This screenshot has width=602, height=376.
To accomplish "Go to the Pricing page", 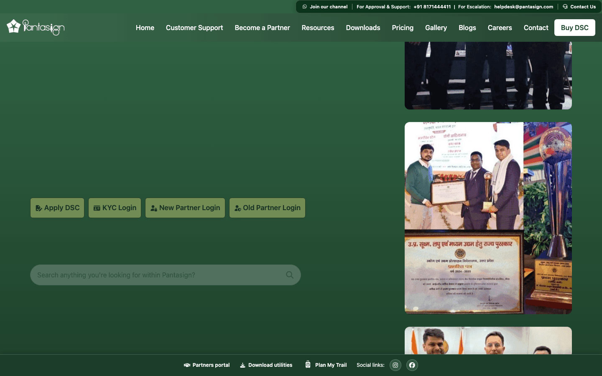I will point(403,28).
